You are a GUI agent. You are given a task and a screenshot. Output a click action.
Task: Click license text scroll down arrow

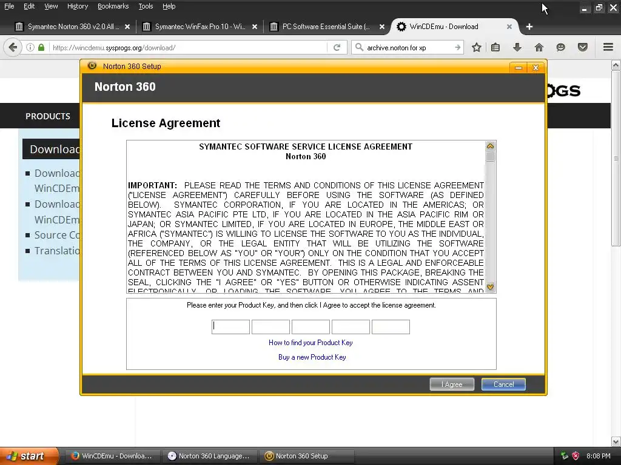pyautogui.click(x=490, y=287)
